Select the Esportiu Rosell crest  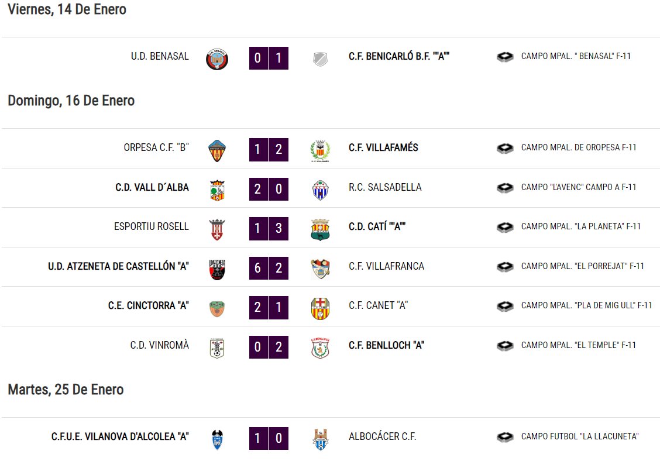(217, 229)
